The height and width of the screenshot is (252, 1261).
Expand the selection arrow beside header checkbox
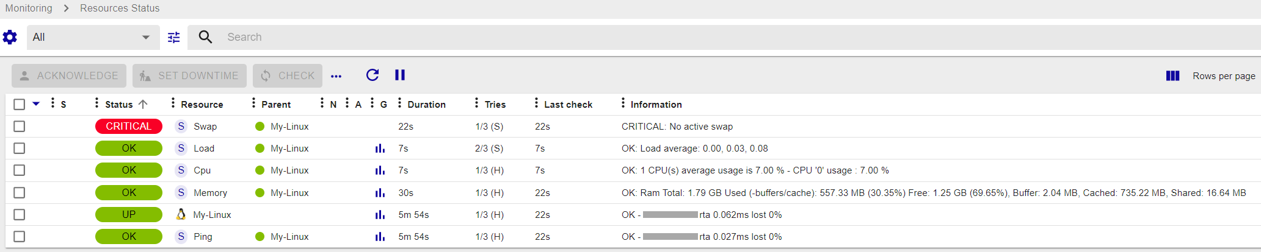pos(36,104)
